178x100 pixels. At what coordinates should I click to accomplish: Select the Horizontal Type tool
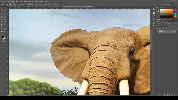tap(5, 27)
